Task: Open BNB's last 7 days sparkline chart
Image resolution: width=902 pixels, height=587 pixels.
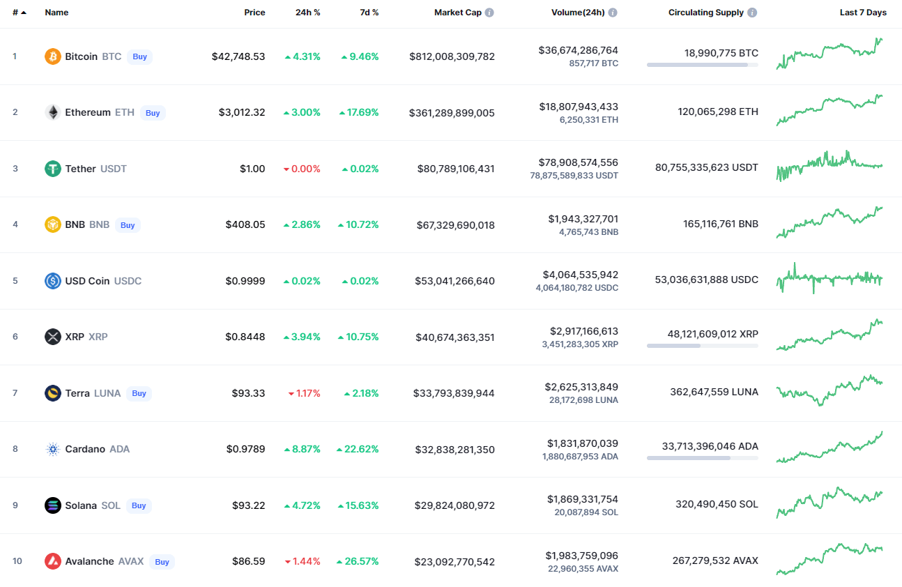Action: [x=830, y=223]
